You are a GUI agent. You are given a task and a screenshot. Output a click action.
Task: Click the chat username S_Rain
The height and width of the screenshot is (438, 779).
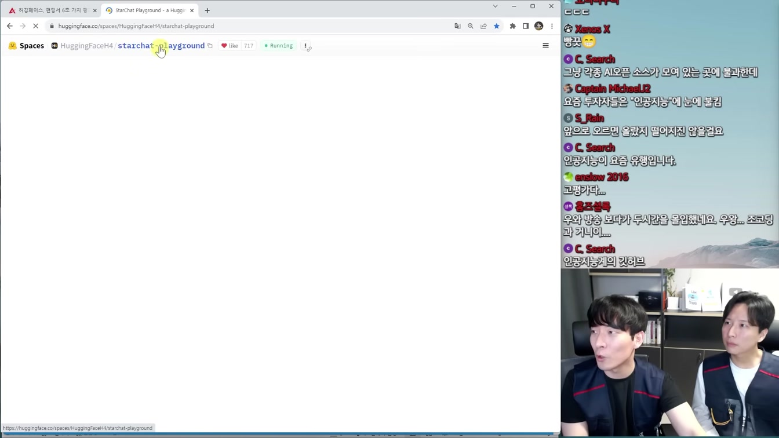pos(589,118)
